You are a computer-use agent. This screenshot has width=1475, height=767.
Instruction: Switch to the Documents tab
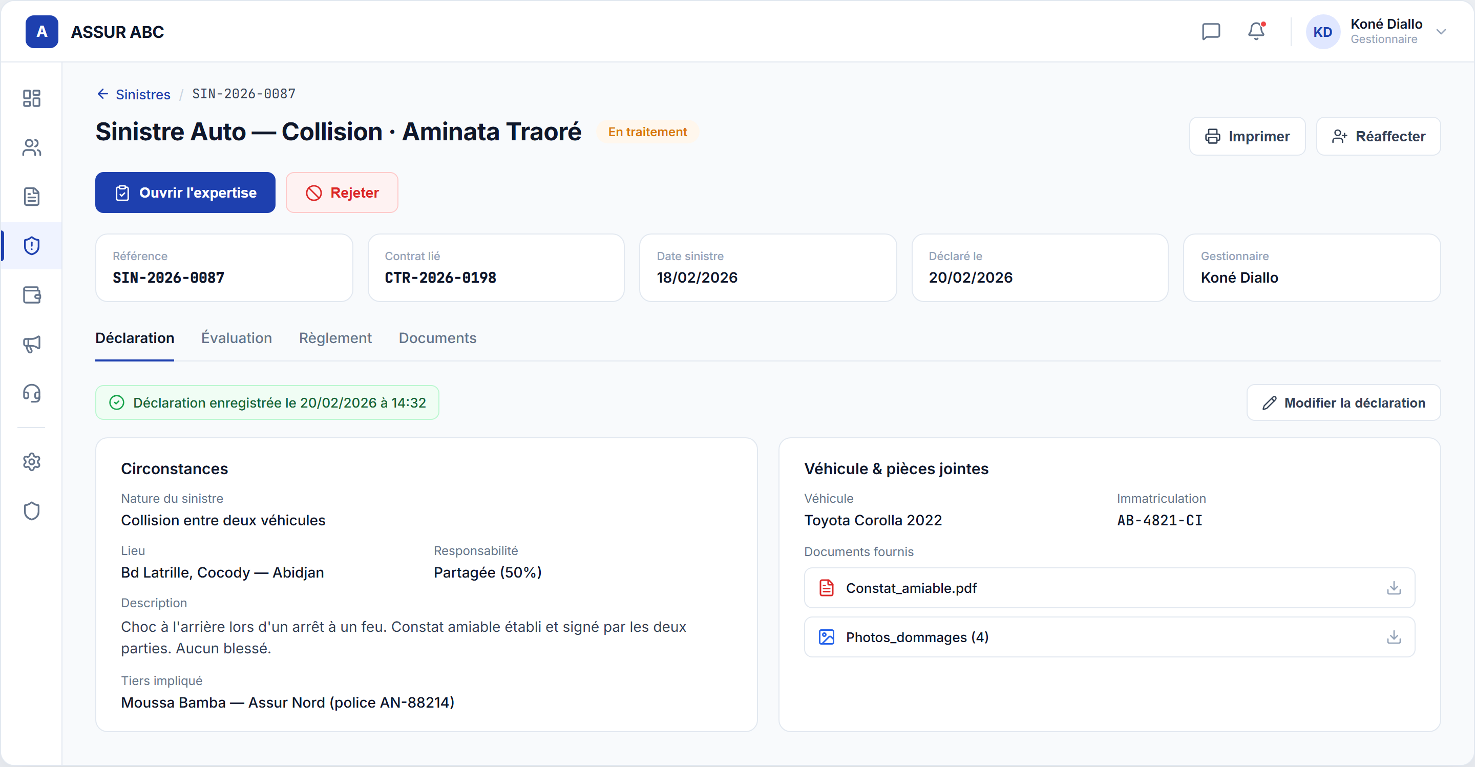click(x=437, y=338)
